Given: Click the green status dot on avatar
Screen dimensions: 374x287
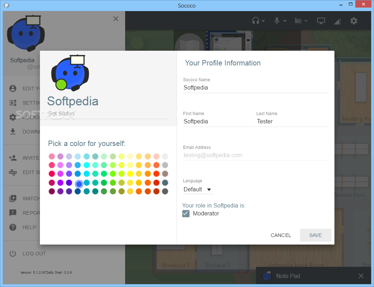Looking at the screenshot, I should coord(61,85).
